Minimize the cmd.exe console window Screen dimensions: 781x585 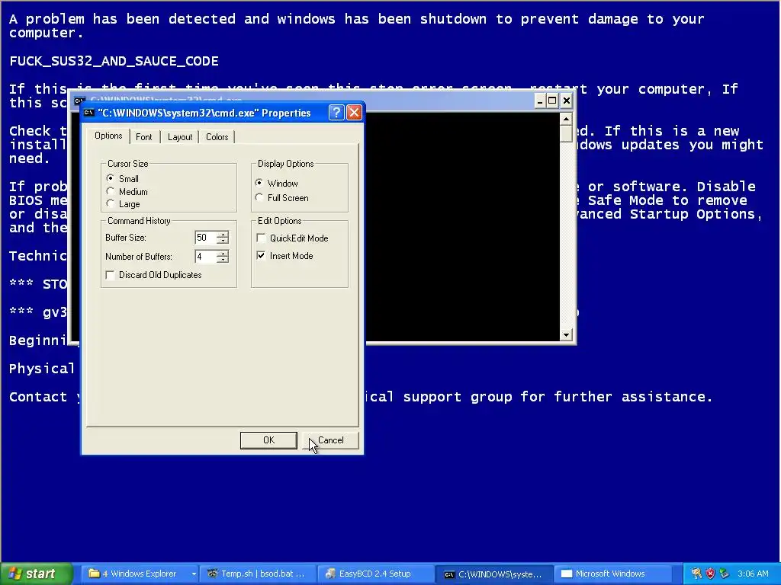point(540,101)
